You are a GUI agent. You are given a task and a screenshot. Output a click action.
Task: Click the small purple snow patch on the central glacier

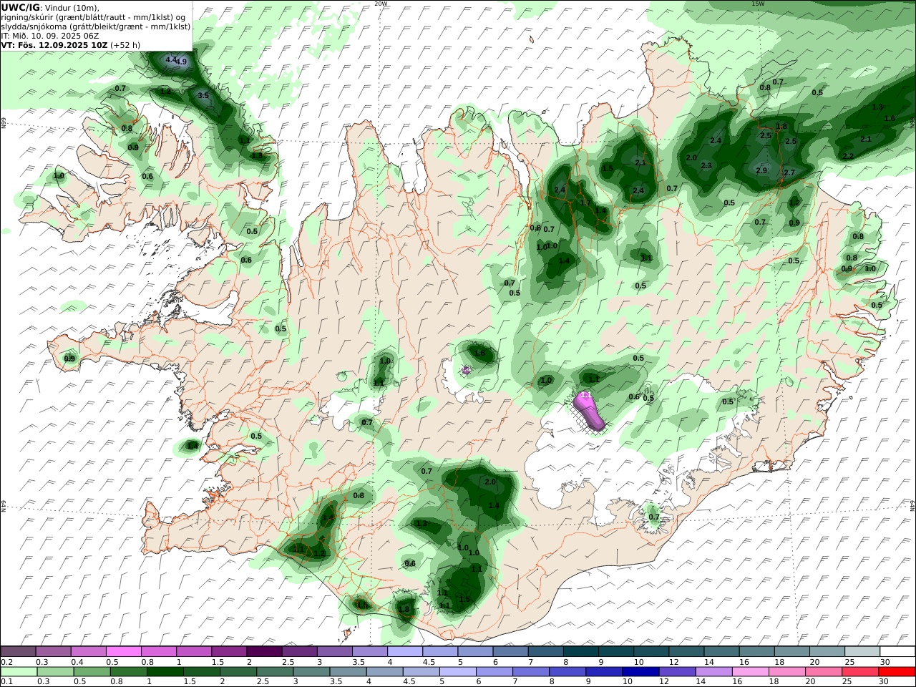click(x=466, y=370)
